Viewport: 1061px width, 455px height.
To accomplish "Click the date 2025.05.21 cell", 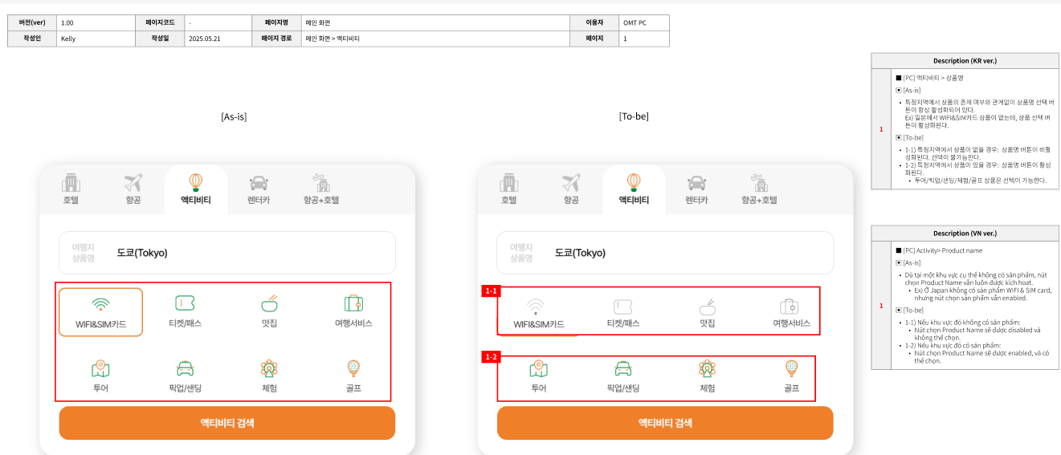I will (218, 39).
